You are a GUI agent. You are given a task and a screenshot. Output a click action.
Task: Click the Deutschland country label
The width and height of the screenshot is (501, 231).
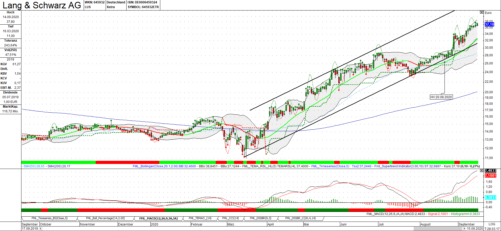(116, 2)
